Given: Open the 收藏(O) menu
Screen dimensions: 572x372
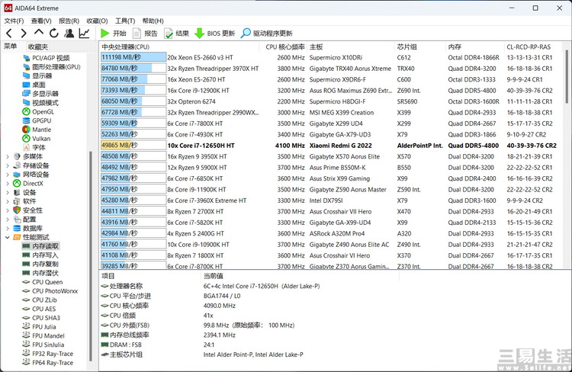Looking at the screenshot, I should [x=97, y=21].
